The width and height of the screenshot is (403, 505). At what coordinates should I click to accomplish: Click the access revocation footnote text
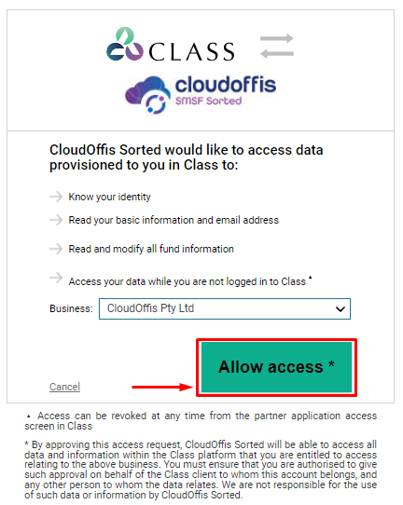(x=201, y=420)
